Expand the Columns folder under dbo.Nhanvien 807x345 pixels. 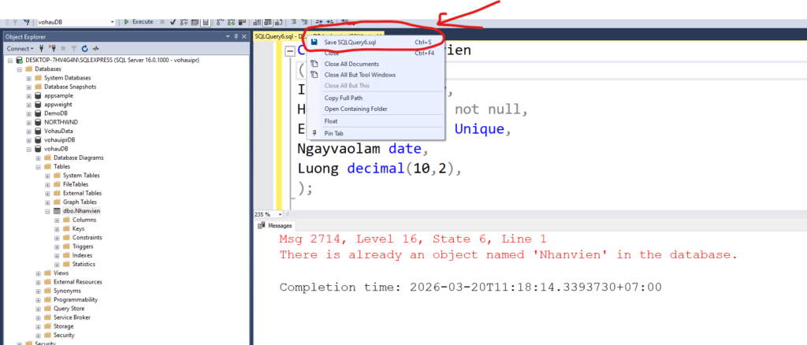pos(57,220)
